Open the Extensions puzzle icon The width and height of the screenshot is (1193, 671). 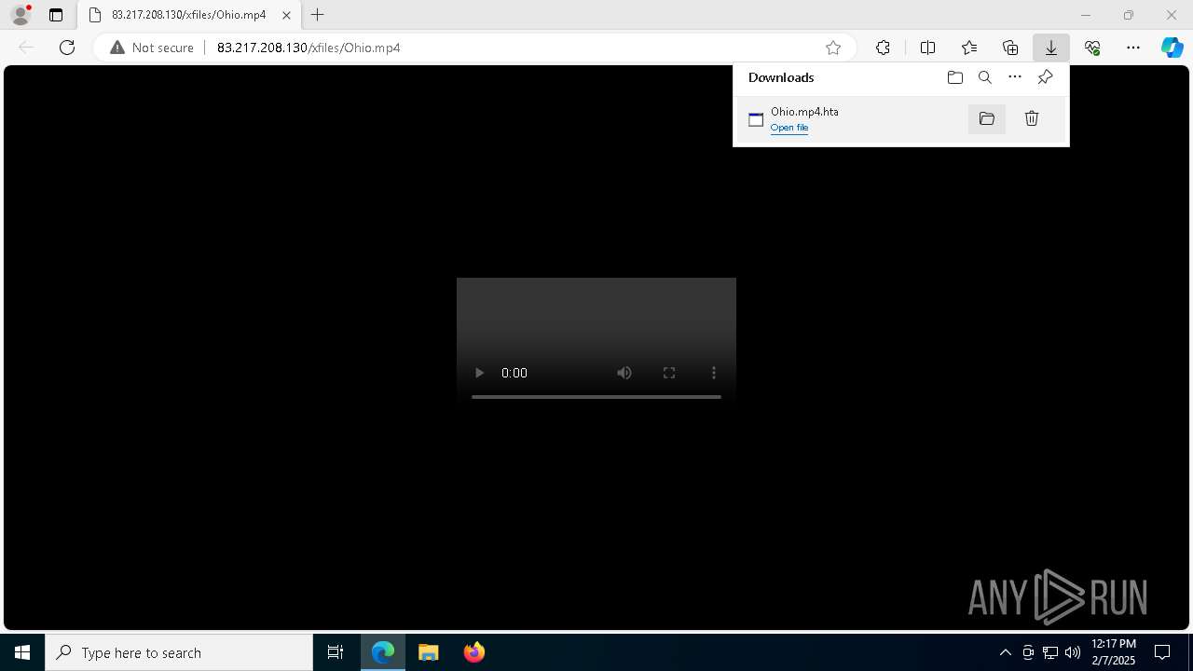[883, 48]
